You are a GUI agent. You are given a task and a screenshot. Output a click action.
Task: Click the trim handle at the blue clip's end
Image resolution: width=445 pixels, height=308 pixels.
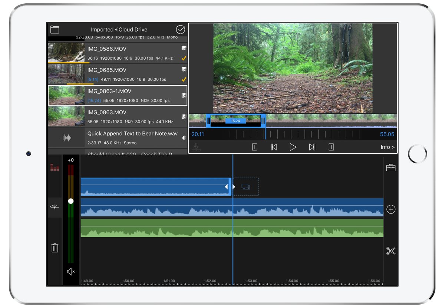coord(229,187)
